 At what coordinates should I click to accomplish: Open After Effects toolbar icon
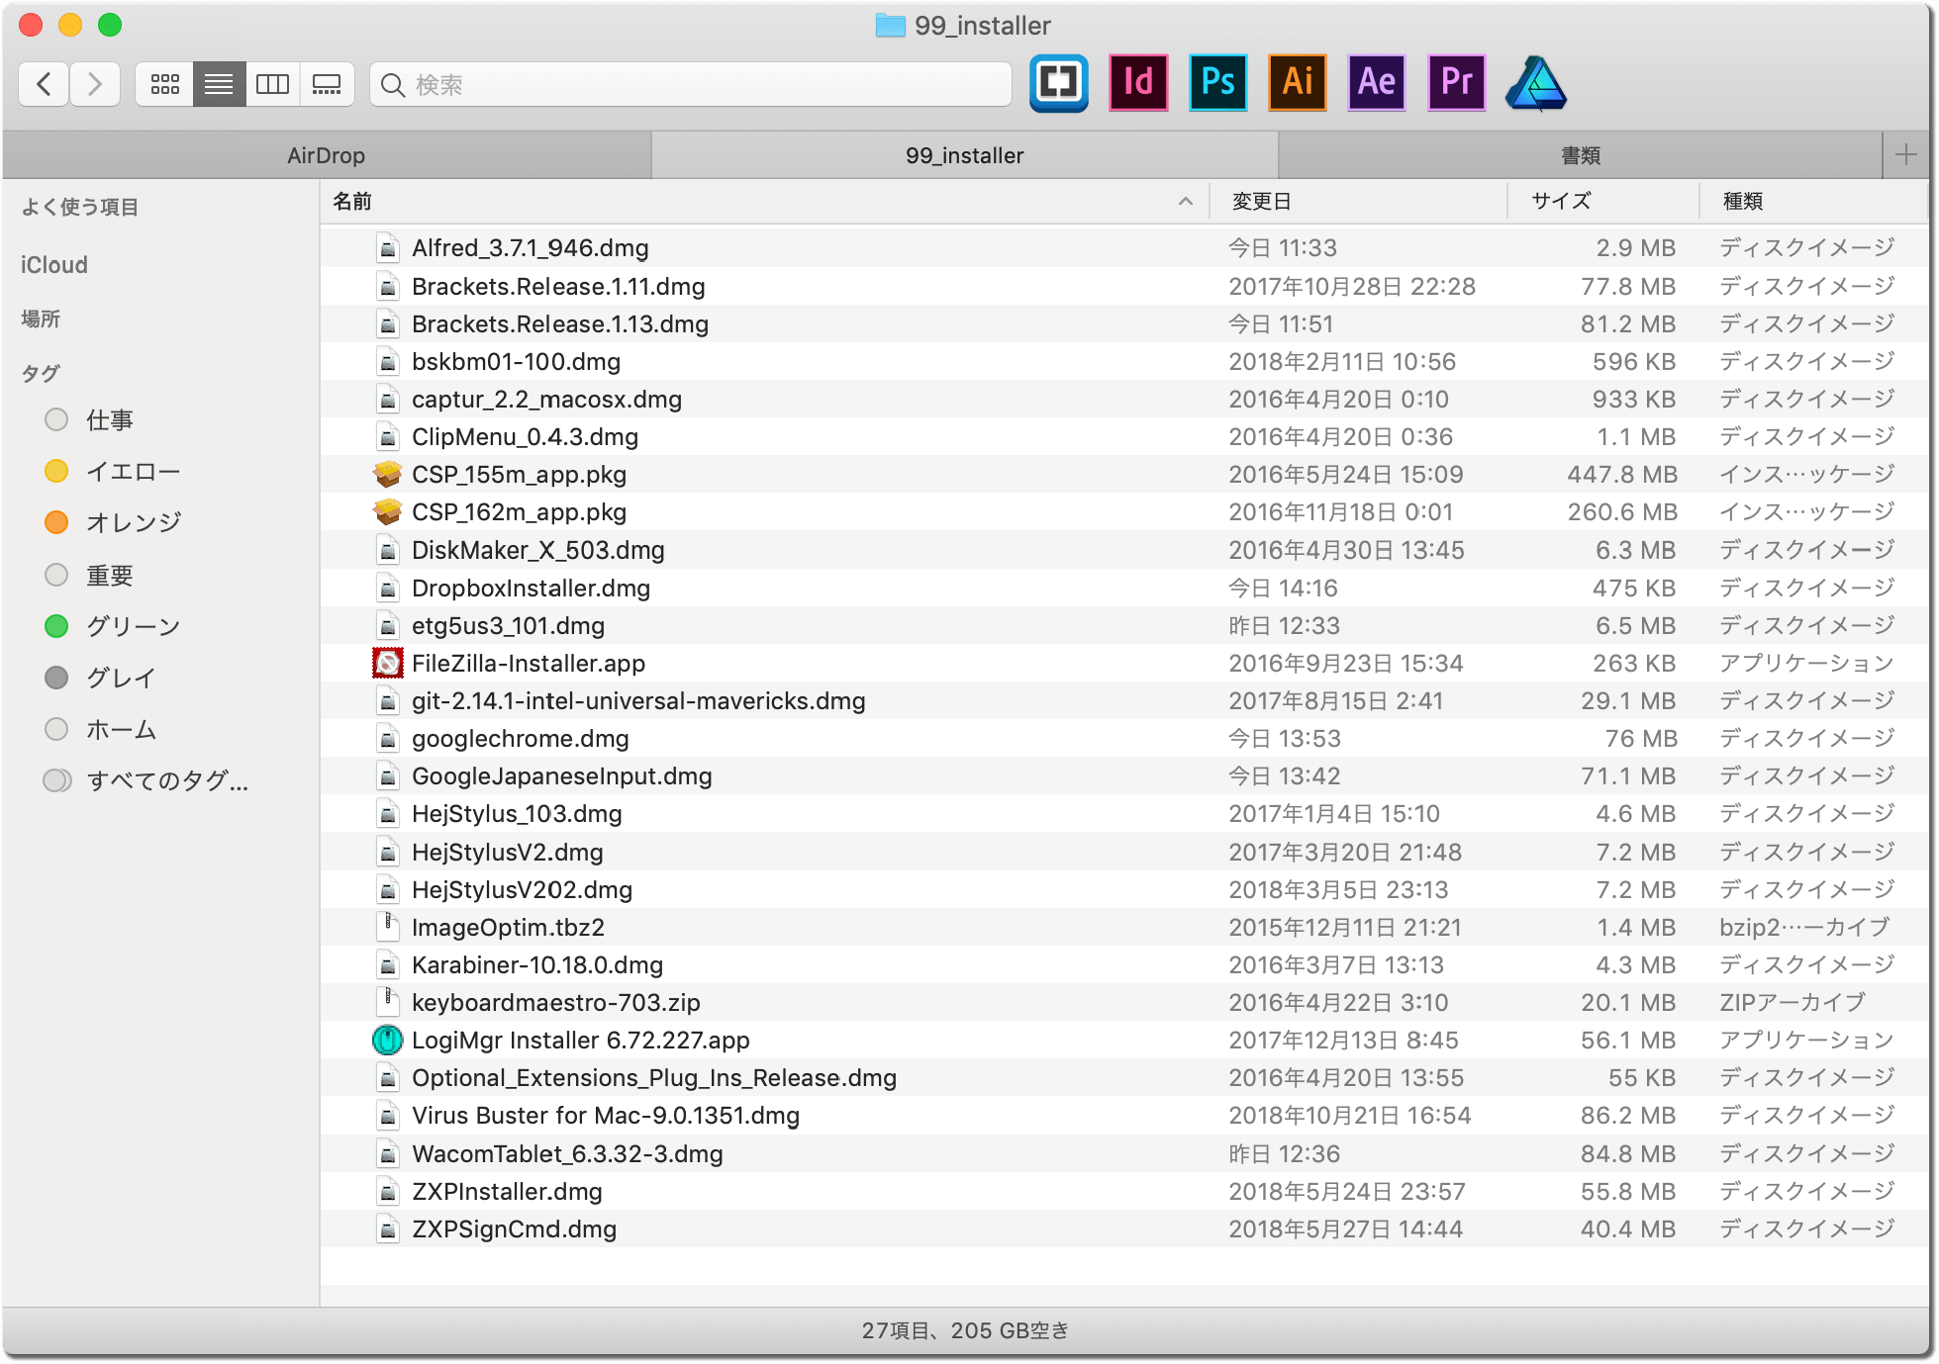click(x=1377, y=83)
